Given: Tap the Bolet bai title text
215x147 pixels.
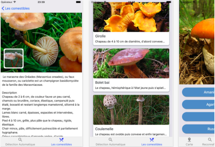Looking at the screenshot, I should coord(103,83).
